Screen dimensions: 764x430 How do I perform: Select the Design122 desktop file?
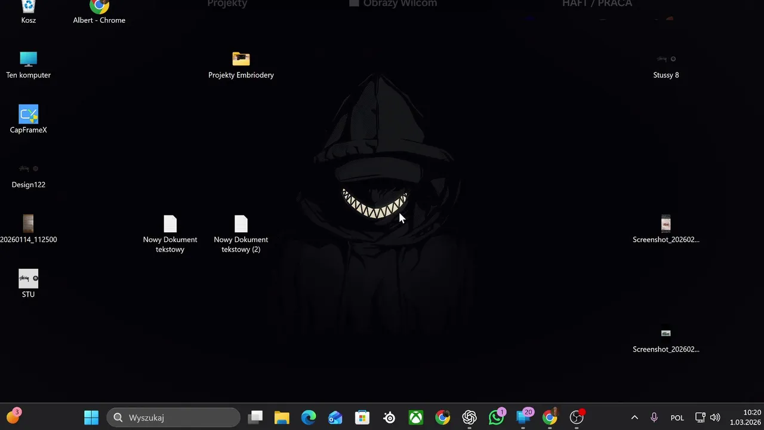tap(28, 175)
